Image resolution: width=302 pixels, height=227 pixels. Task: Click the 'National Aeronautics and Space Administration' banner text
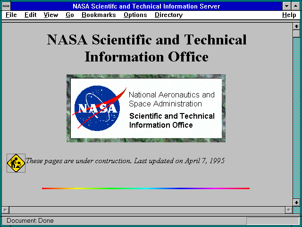(x=171, y=99)
